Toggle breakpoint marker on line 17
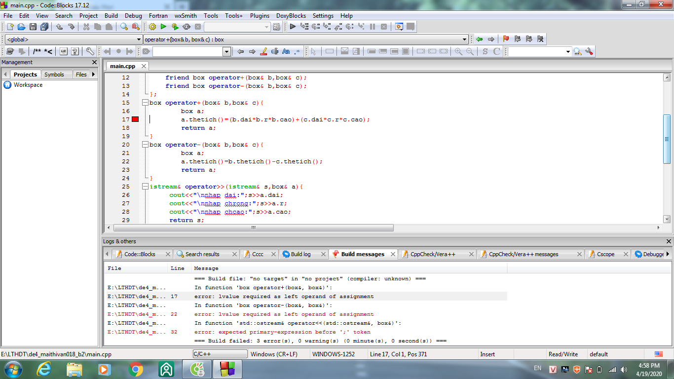This screenshot has height=379, width=674. (x=135, y=119)
